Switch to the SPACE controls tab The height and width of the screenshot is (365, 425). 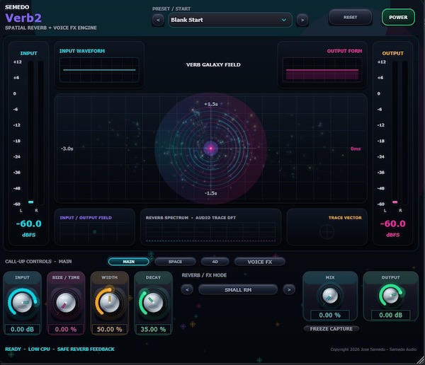point(175,262)
